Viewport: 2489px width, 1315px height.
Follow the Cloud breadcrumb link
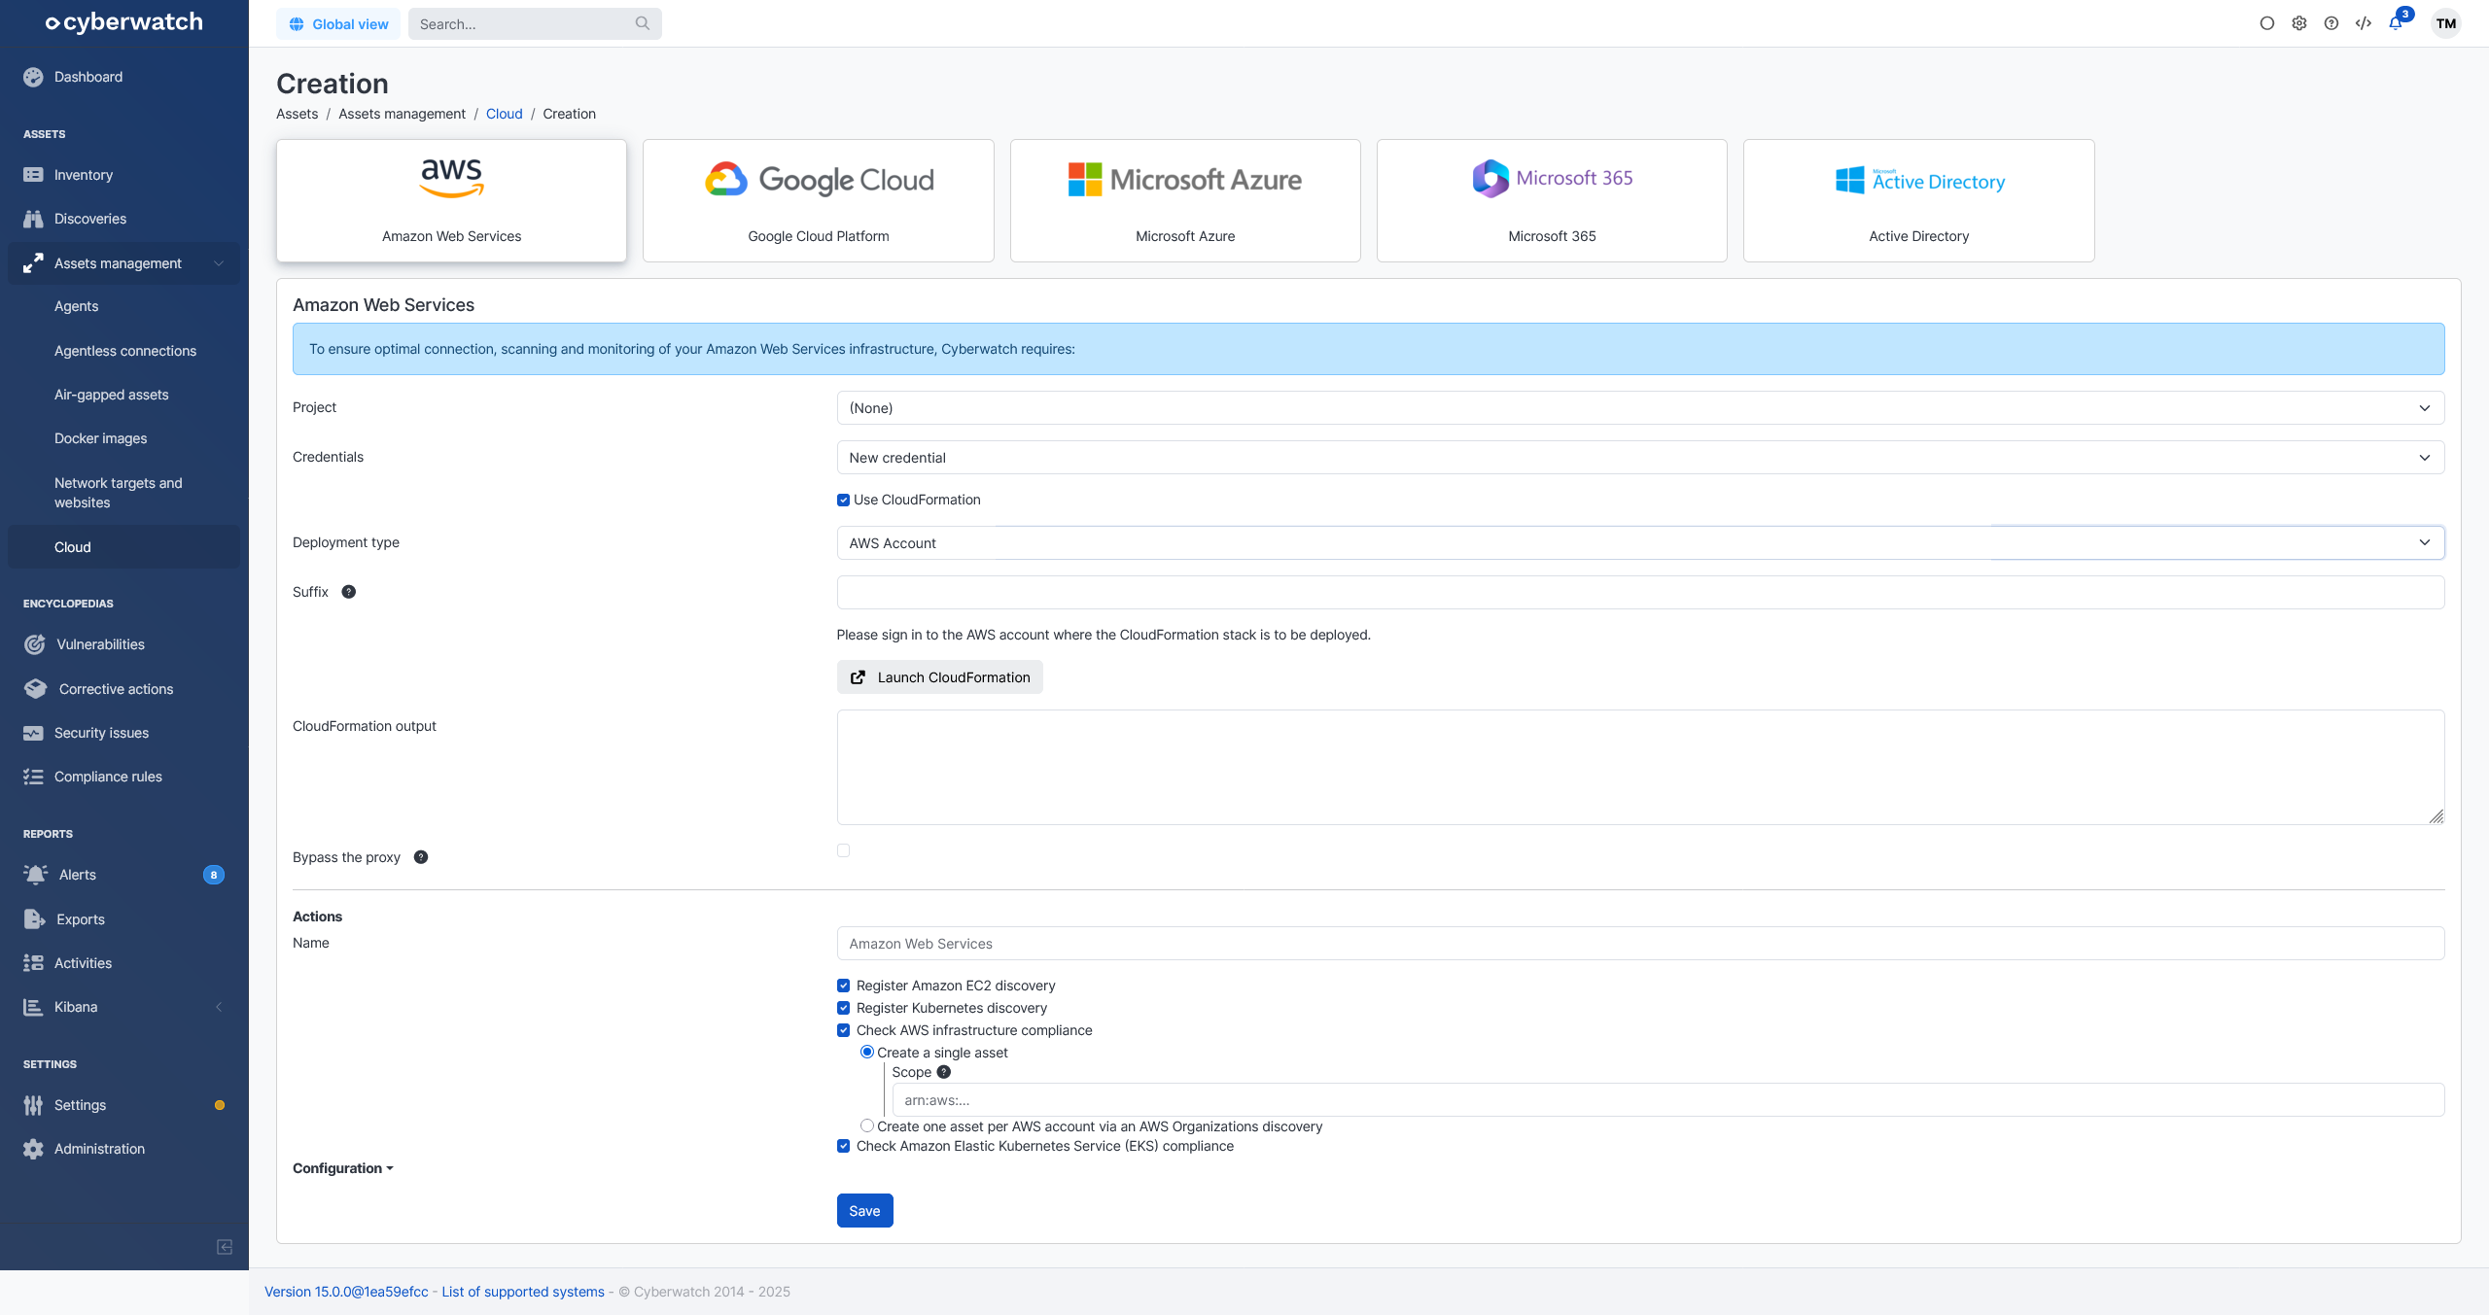504,114
